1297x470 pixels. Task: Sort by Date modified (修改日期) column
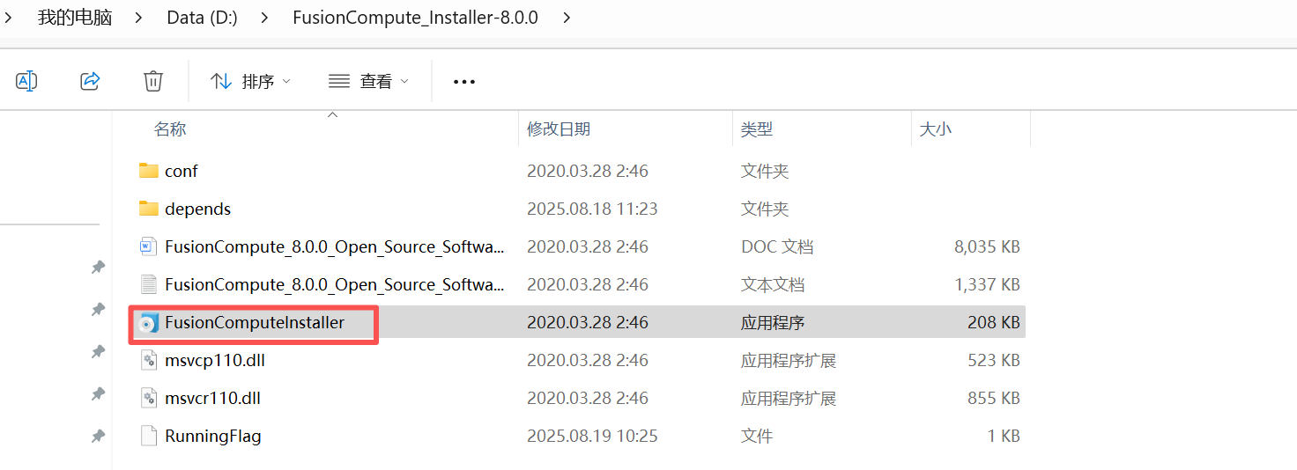(x=559, y=129)
